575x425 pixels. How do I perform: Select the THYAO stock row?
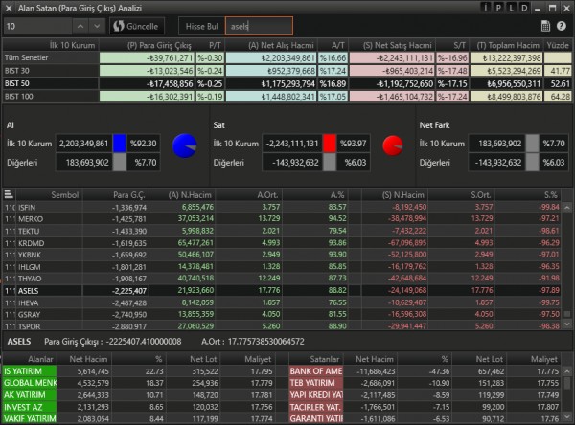[x=282, y=279]
